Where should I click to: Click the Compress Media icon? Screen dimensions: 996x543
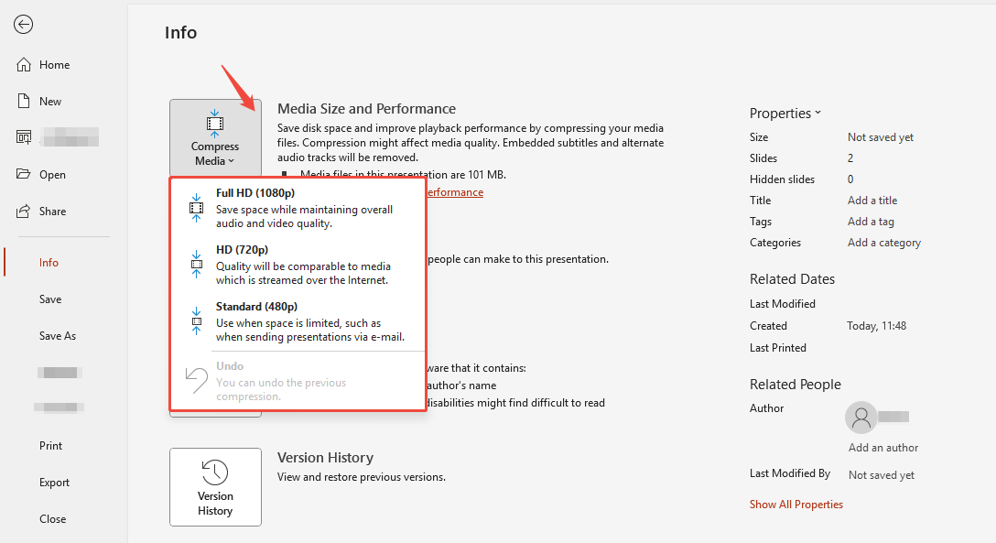click(x=215, y=124)
